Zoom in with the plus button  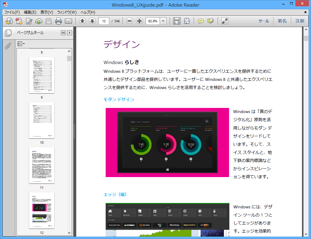pos(139,21)
